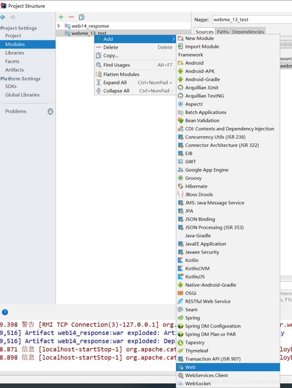Select Groovy in the framework list

point(193,178)
